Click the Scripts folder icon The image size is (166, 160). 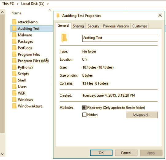(14, 74)
